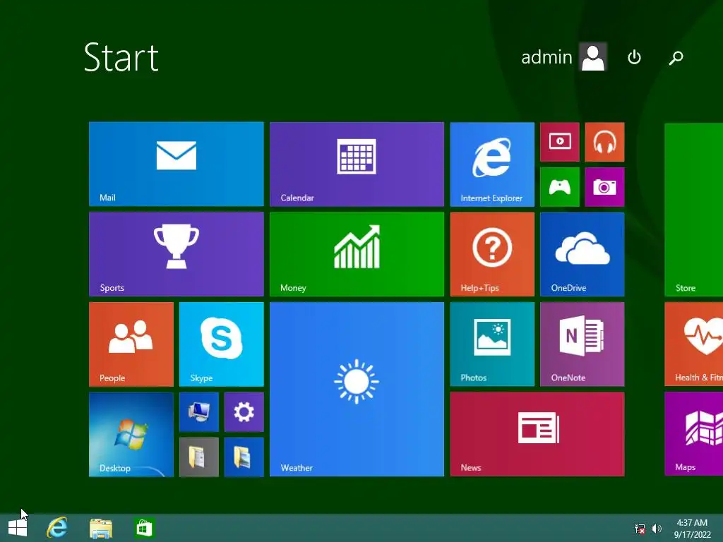Screen dimensions: 723x542
Task: Open the Weather tile
Action: click(x=357, y=389)
